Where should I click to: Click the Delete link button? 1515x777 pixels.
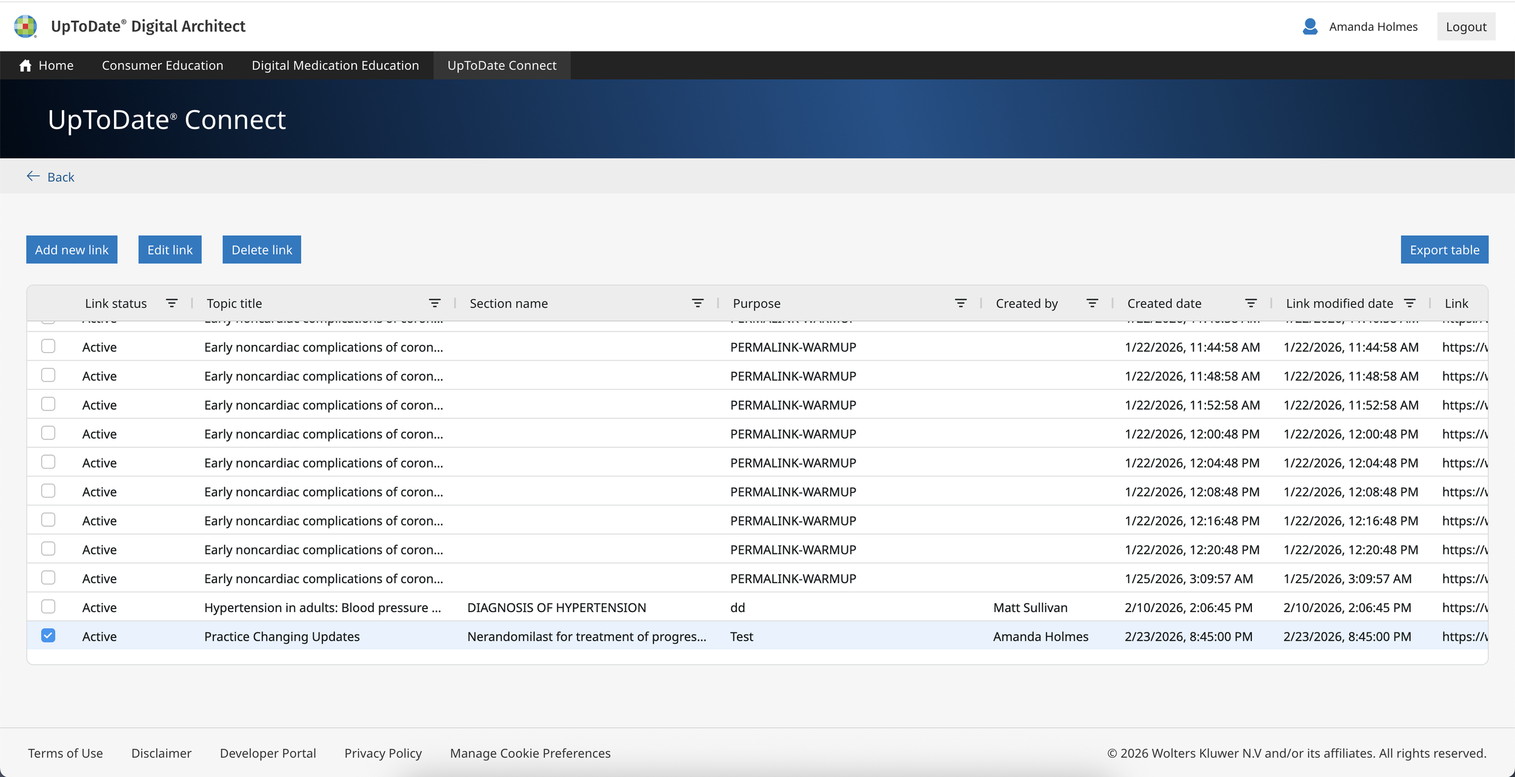(x=262, y=250)
